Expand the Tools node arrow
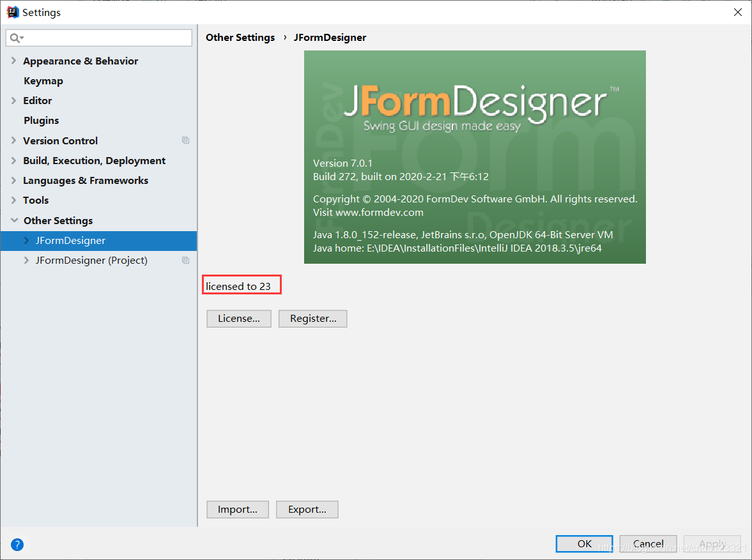The image size is (752, 560). point(13,200)
